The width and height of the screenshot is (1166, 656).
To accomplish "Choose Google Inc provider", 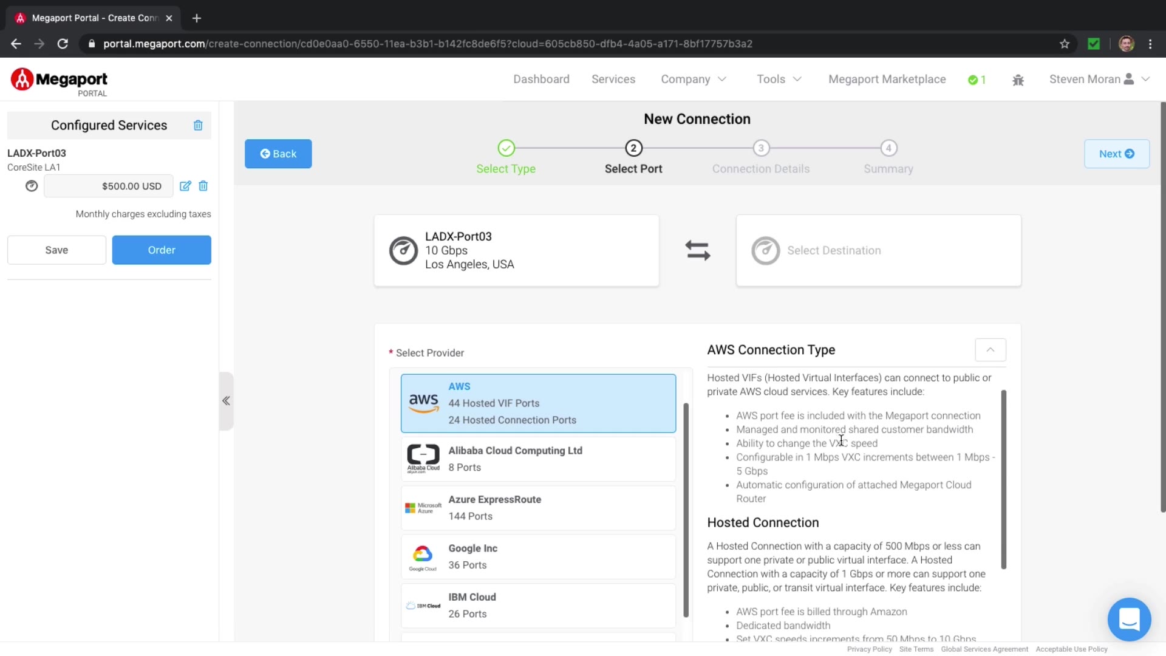I will click(538, 556).
